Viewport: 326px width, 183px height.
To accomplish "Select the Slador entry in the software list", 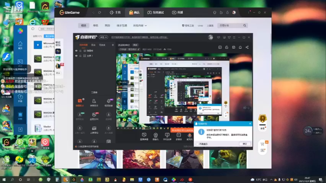I will pyautogui.click(x=43, y=128).
